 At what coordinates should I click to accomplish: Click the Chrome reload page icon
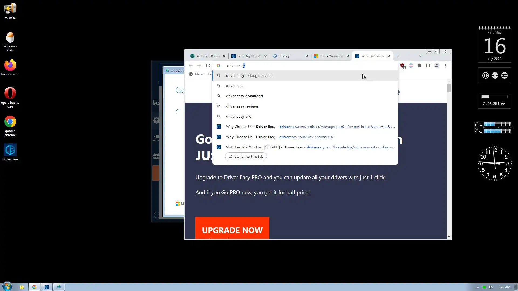coord(208,65)
